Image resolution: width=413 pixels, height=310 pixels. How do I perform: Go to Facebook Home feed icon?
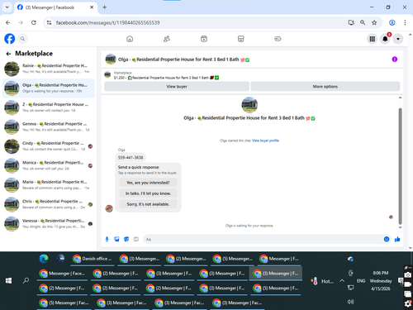(x=130, y=39)
